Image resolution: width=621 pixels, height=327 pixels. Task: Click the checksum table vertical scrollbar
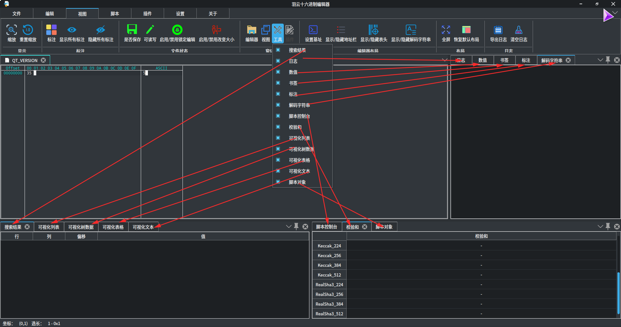coord(618,294)
